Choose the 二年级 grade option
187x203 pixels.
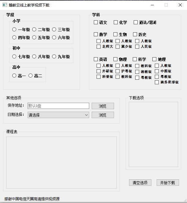click(34, 30)
